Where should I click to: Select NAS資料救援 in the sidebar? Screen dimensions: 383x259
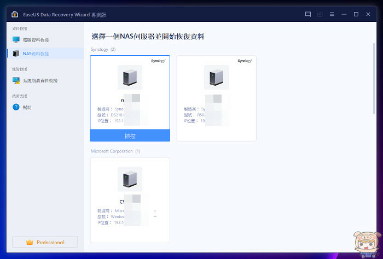(45, 54)
